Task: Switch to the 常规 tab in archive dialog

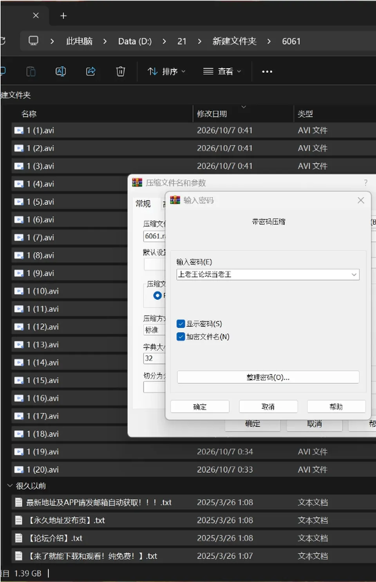Action: point(143,204)
